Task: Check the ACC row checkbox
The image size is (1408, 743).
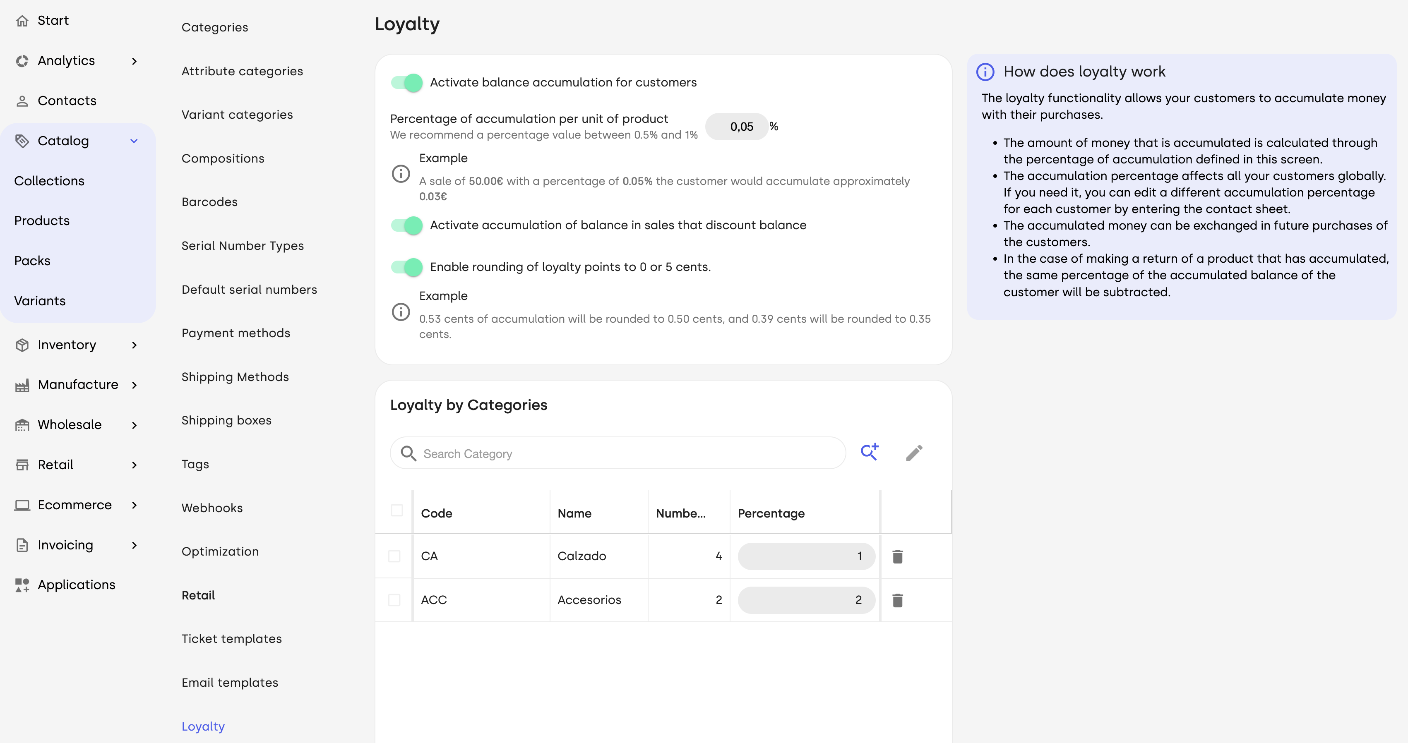Action: point(394,600)
